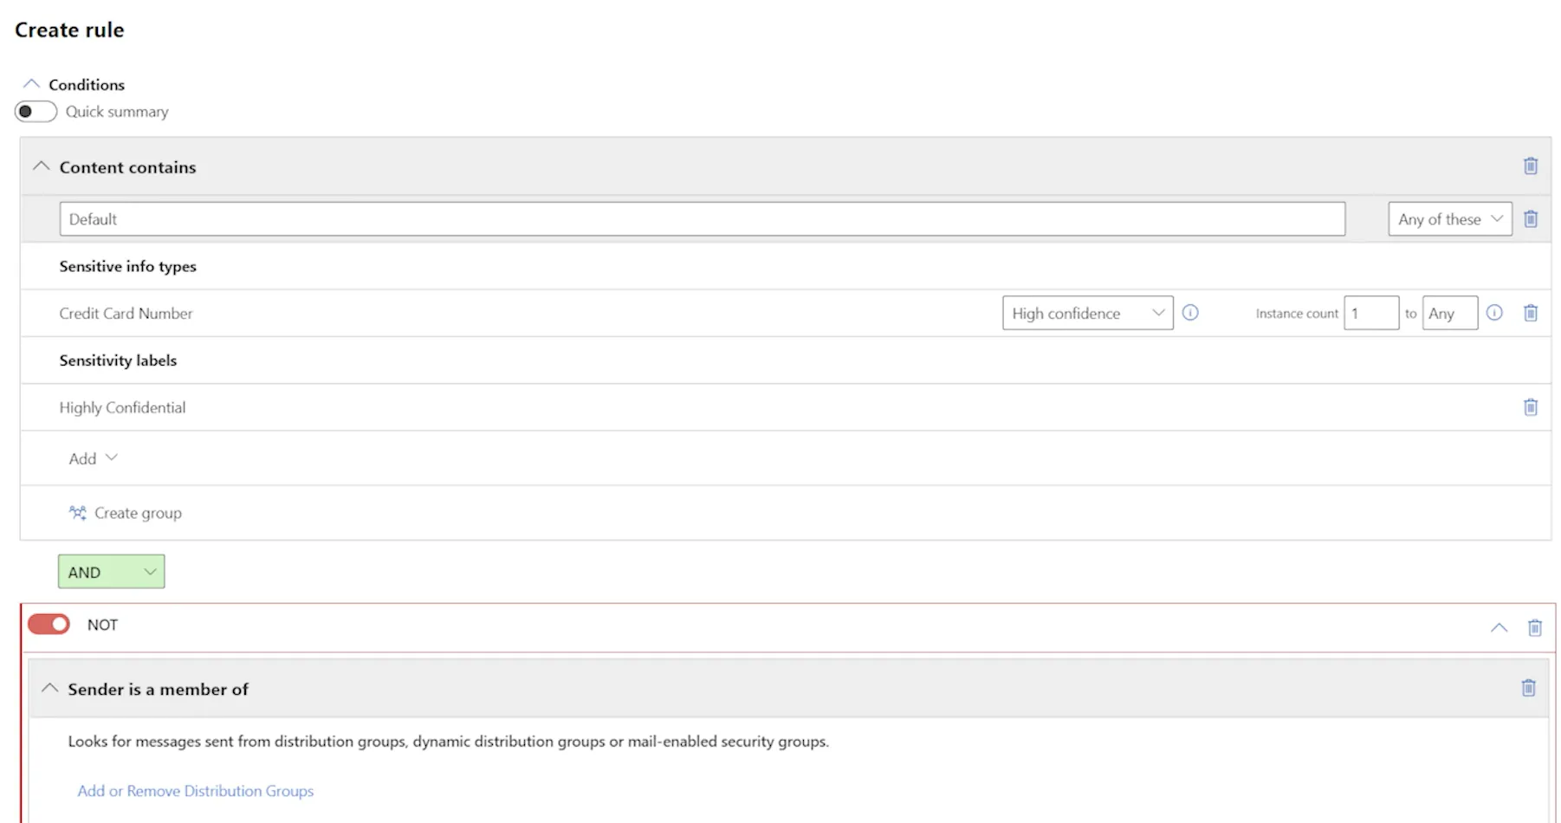The image size is (1561, 823).
Task: Remove the Credit Card Number info type
Action: click(1530, 313)
